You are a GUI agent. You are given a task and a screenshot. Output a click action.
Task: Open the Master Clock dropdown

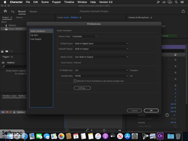101,57
